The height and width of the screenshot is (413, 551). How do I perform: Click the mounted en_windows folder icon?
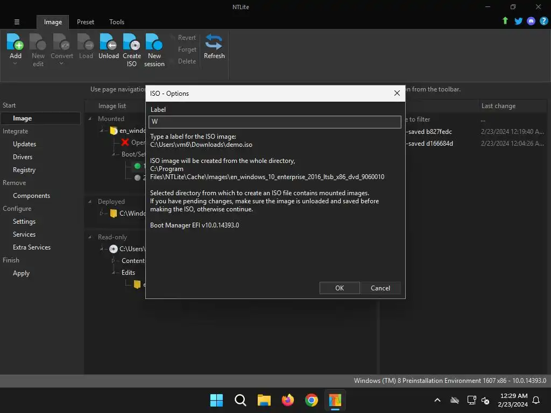point(114,131)
